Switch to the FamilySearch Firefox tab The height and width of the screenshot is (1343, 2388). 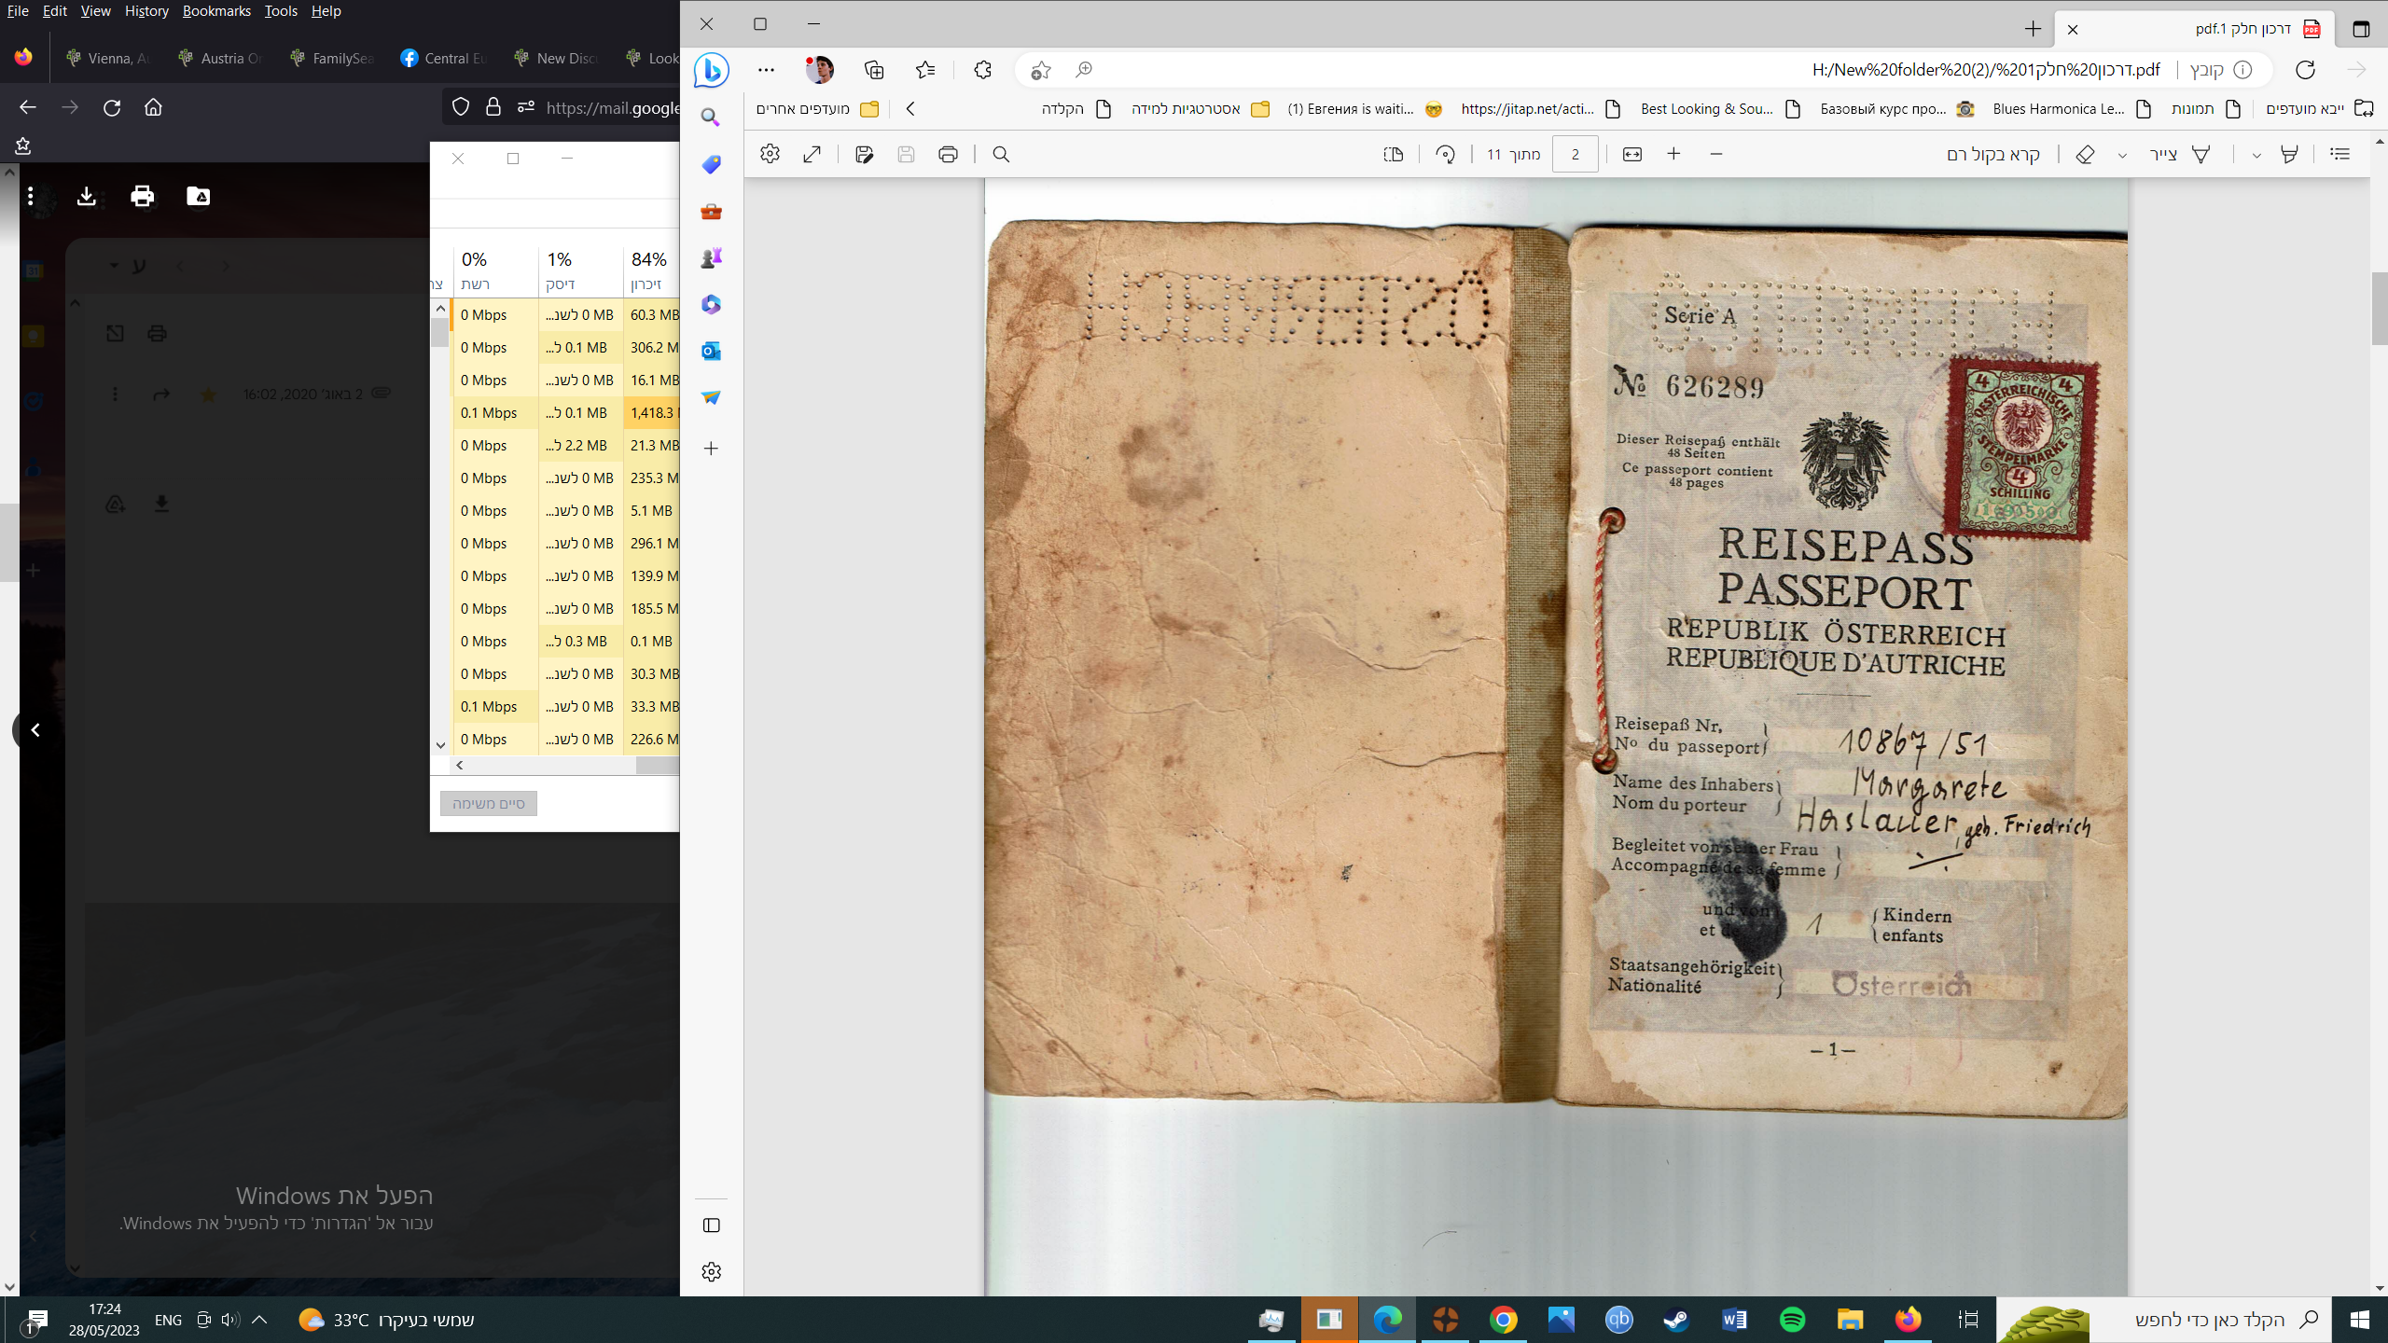click(334, 58)
